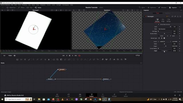Open the Playback menu
This screenshot has height=103, width=183.
pos(43,5)
